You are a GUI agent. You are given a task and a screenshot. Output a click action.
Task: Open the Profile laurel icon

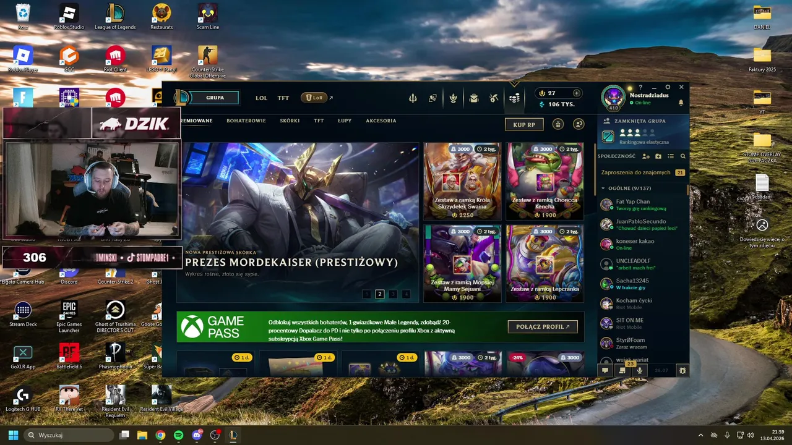click(x=454, y=98)
